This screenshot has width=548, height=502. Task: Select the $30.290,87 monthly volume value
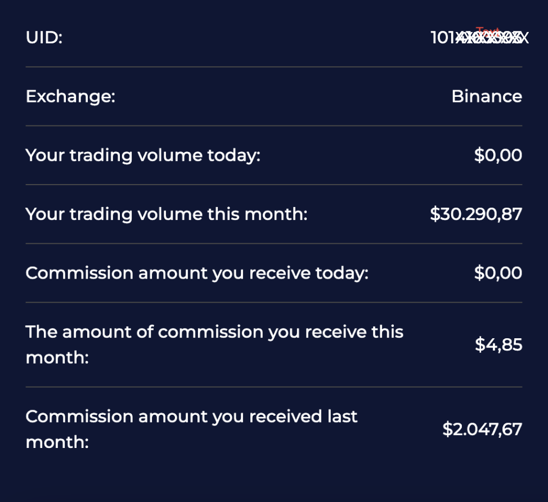pyautogui.click(x=476, y=214)
